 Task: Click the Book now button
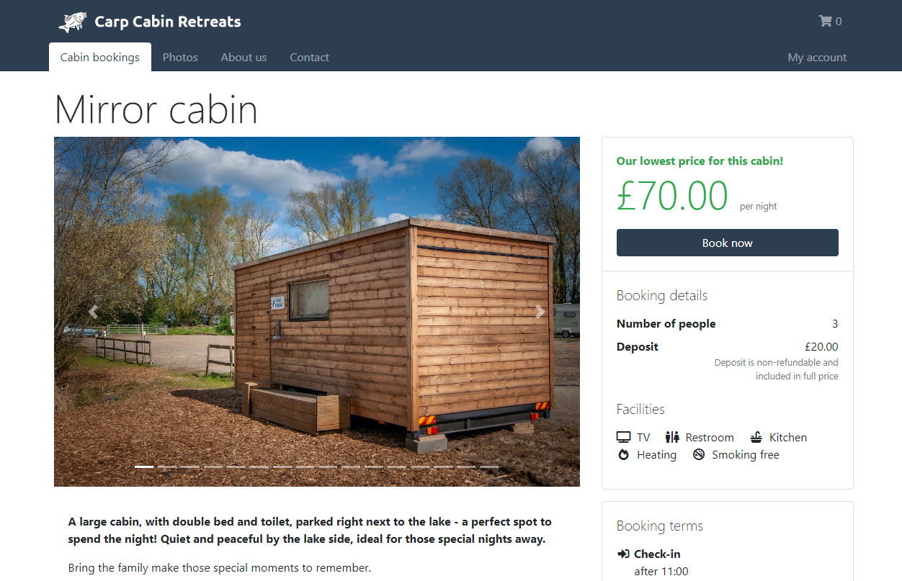(x=728, y=243)
